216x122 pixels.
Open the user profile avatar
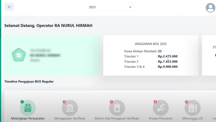pyautogui.click(x=210, y=8)
